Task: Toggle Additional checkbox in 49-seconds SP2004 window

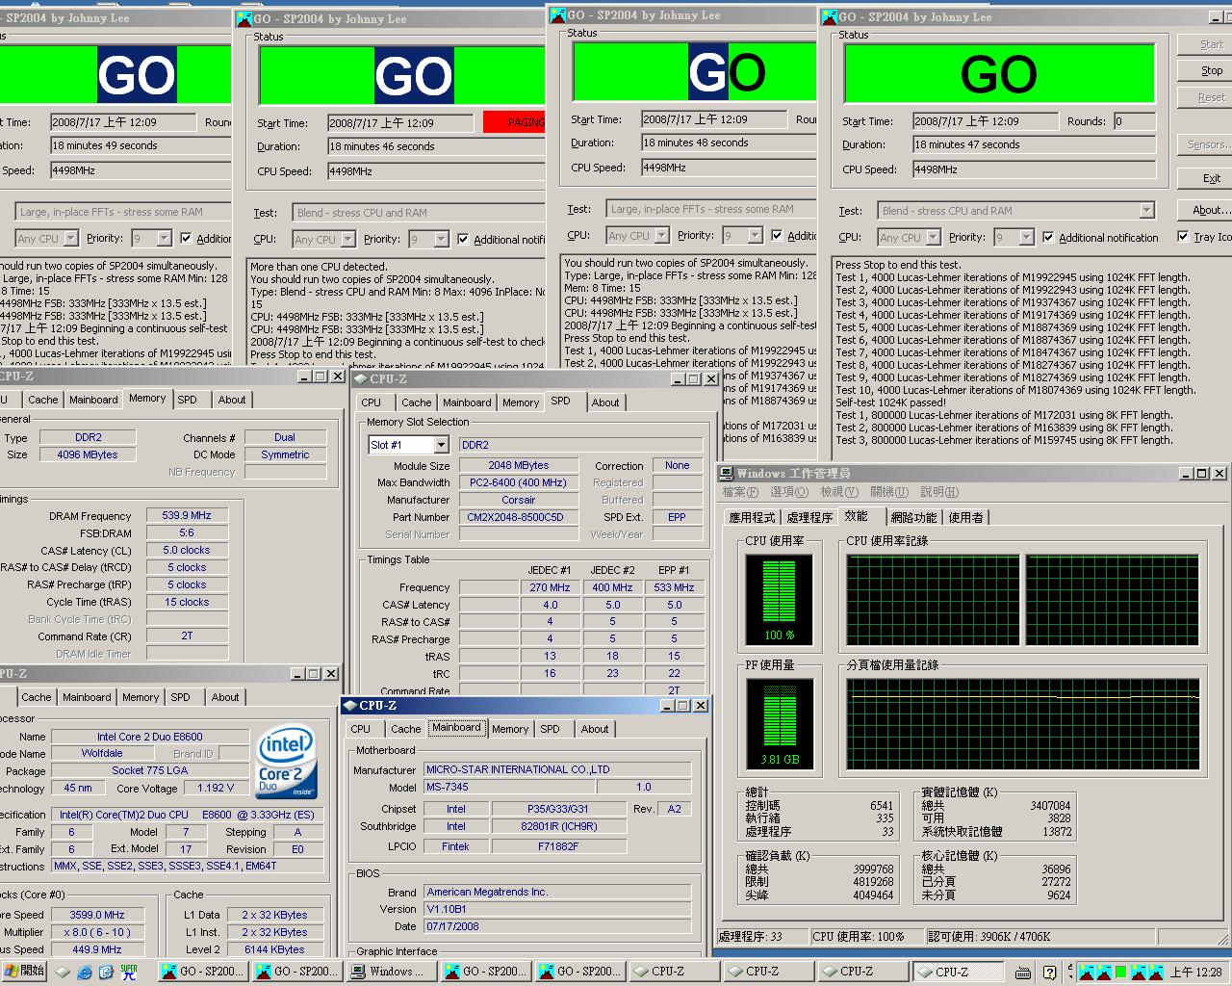Action: tap(186, 238)
